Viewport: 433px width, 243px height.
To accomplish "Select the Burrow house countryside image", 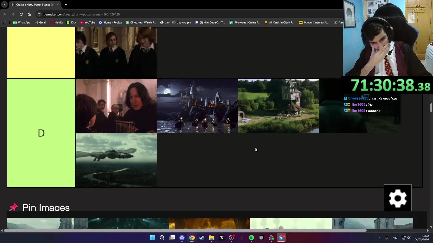I will pyautogui.click(x=278, y=106).
